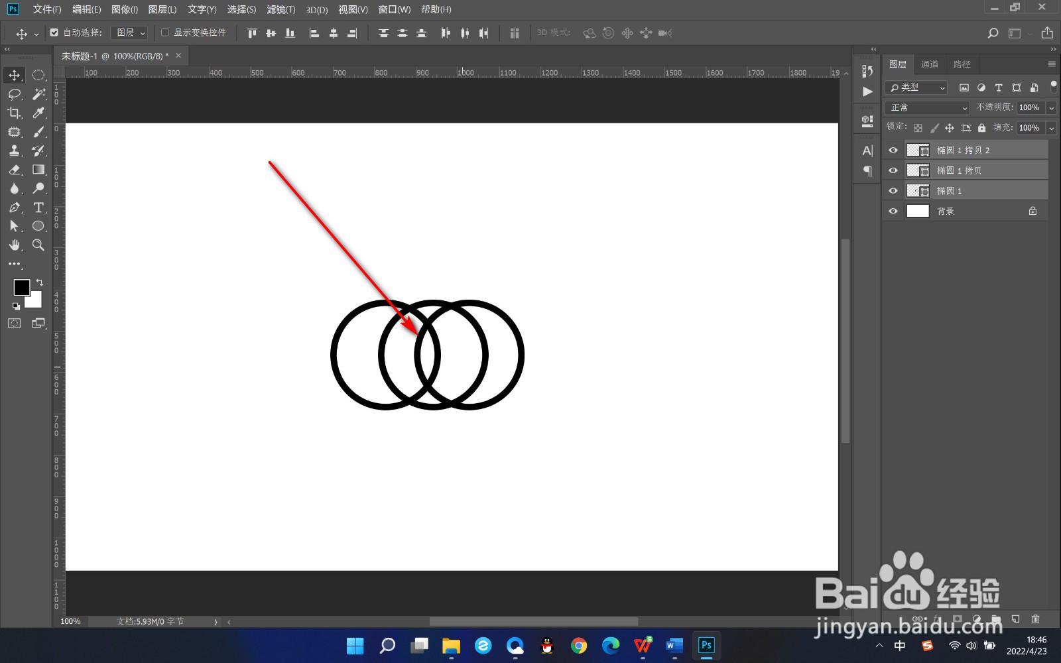Image resolution: width=1061 pixels, height=663 pixels.
Task: Select the Elliptical Marquee tool
Action: 38,75
